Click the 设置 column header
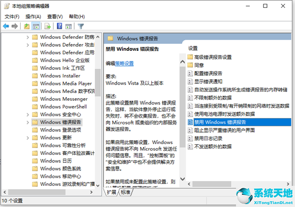This screenshot has width=295, height=207. tap(193, 48)
